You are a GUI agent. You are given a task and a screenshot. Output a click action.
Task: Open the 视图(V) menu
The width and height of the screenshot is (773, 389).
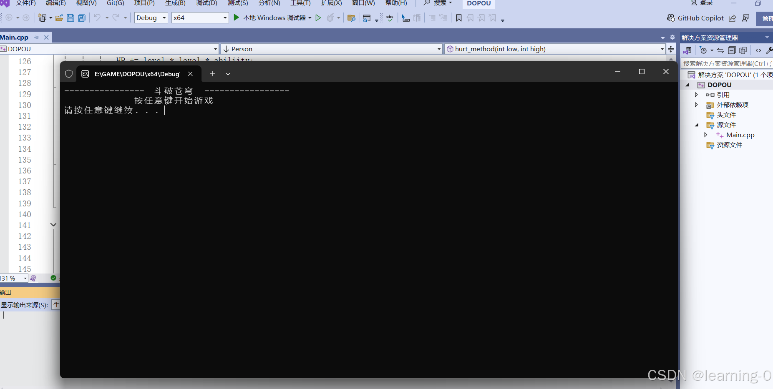[x=86, y=3]
